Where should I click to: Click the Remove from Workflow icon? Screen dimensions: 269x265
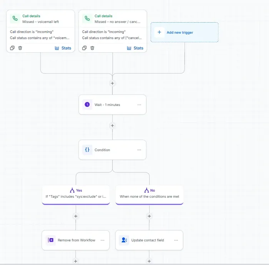click(x=50, y=240)
